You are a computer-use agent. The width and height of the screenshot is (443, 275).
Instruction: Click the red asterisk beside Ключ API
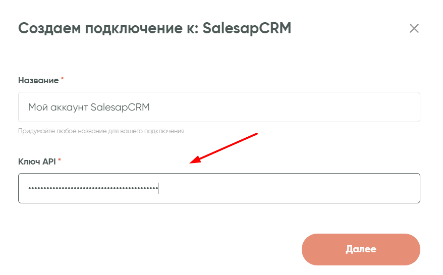[x=60, y=161]
